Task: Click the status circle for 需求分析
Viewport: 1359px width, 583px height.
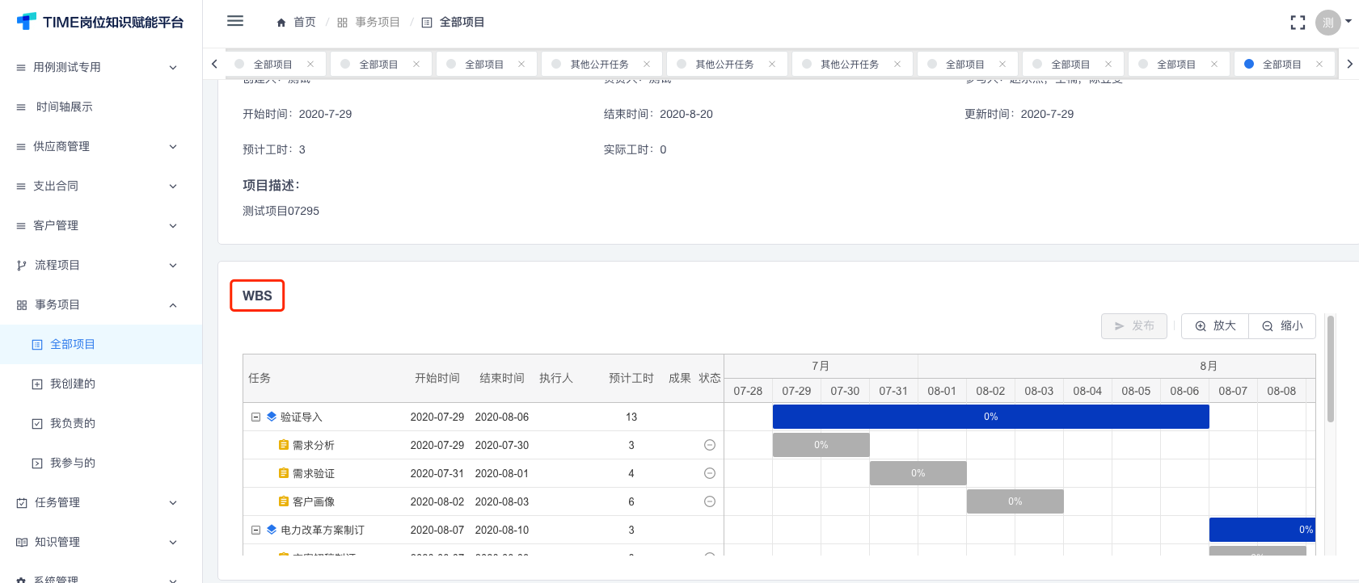Action: pyautogui.click(x=710, y=445)
